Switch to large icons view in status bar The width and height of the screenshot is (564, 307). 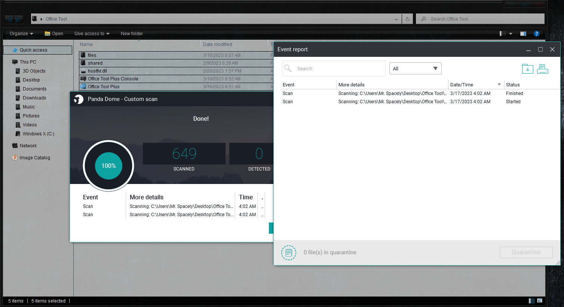[540, 301]
